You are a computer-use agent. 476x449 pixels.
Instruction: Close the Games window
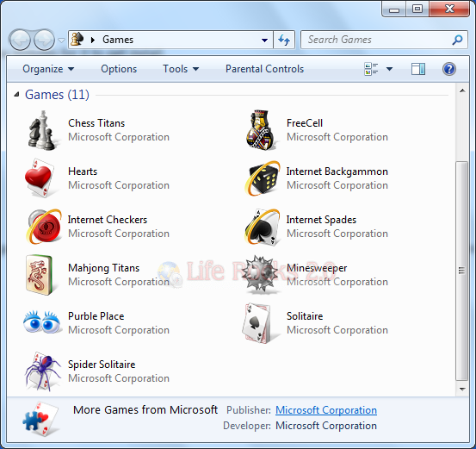(x=449, y=9)
